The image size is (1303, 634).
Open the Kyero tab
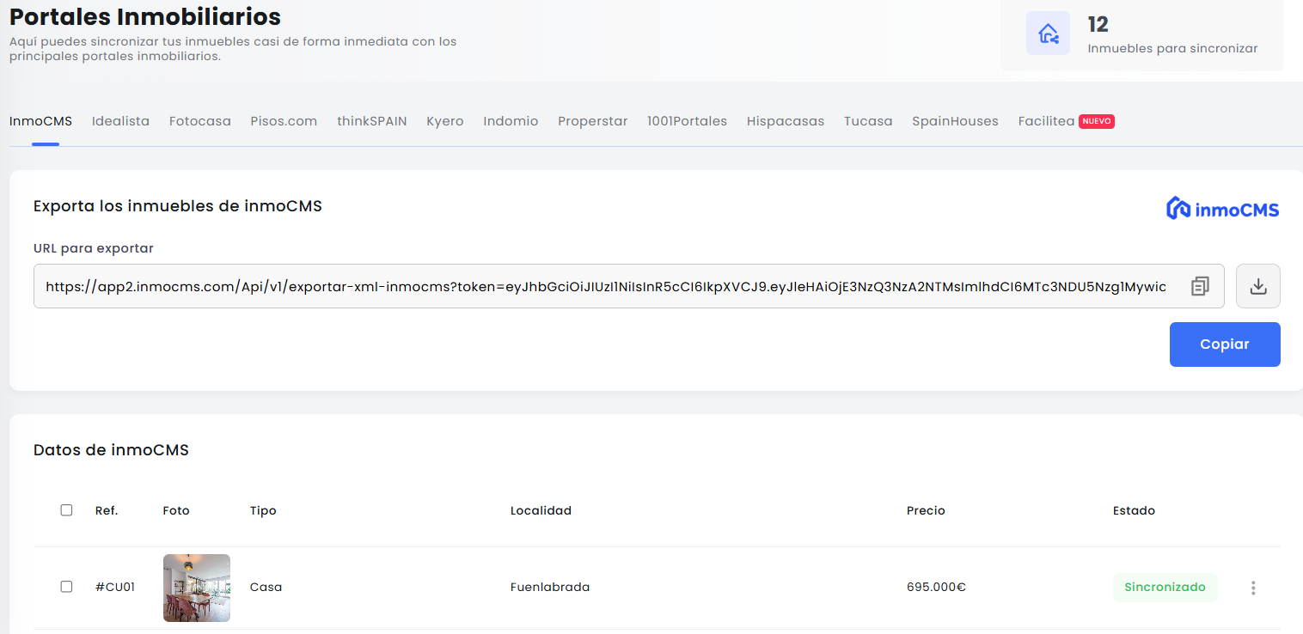(x=444, y=121)
